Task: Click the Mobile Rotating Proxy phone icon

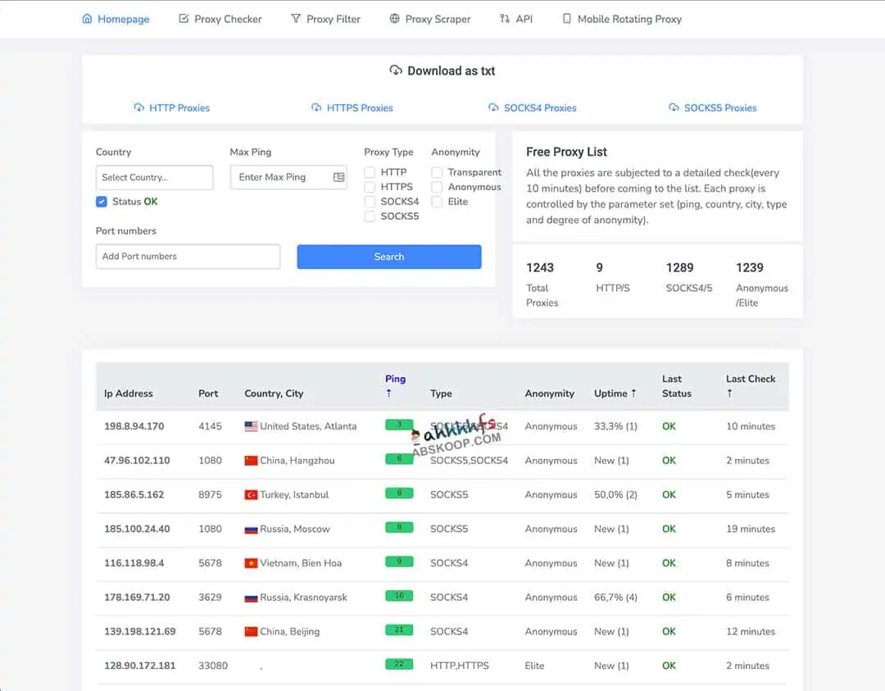Action: coord(566,19)
